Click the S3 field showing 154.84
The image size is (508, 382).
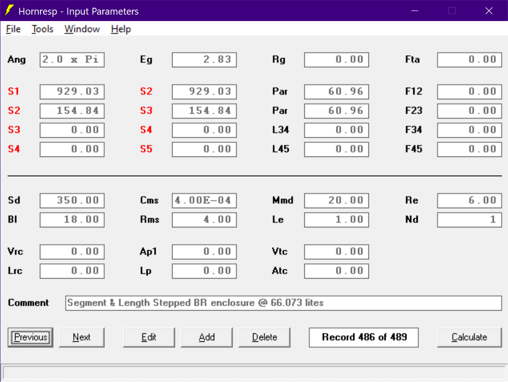[205, 111]
